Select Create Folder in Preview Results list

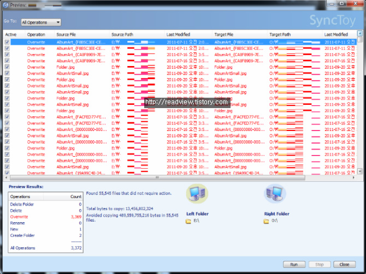point(22,235)
